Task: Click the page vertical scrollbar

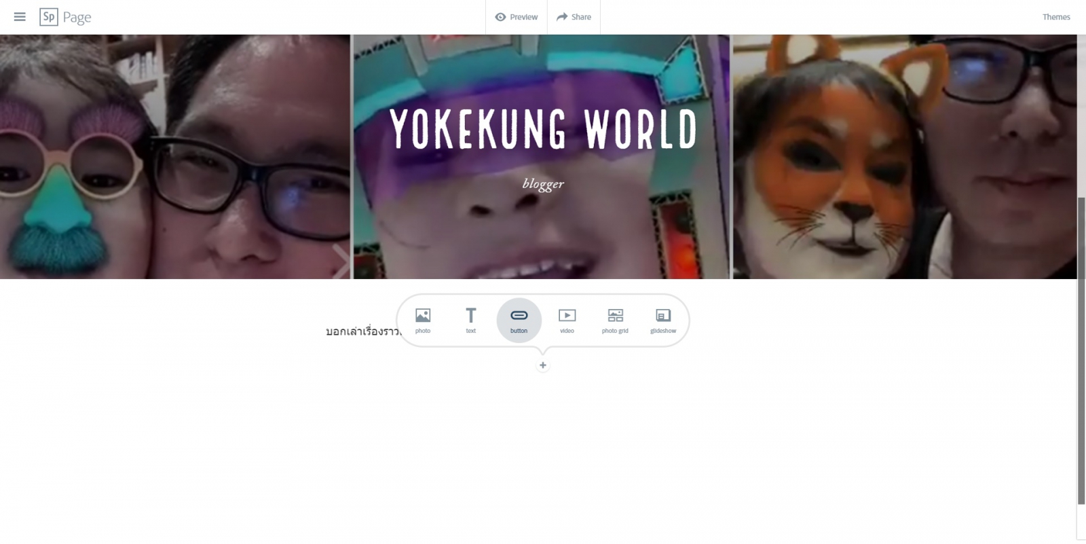Action: click(x=1081, y=350)
